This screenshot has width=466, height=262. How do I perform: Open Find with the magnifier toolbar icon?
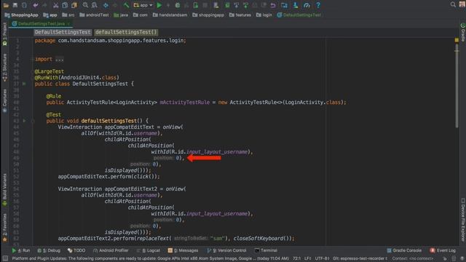coord(85,5)
